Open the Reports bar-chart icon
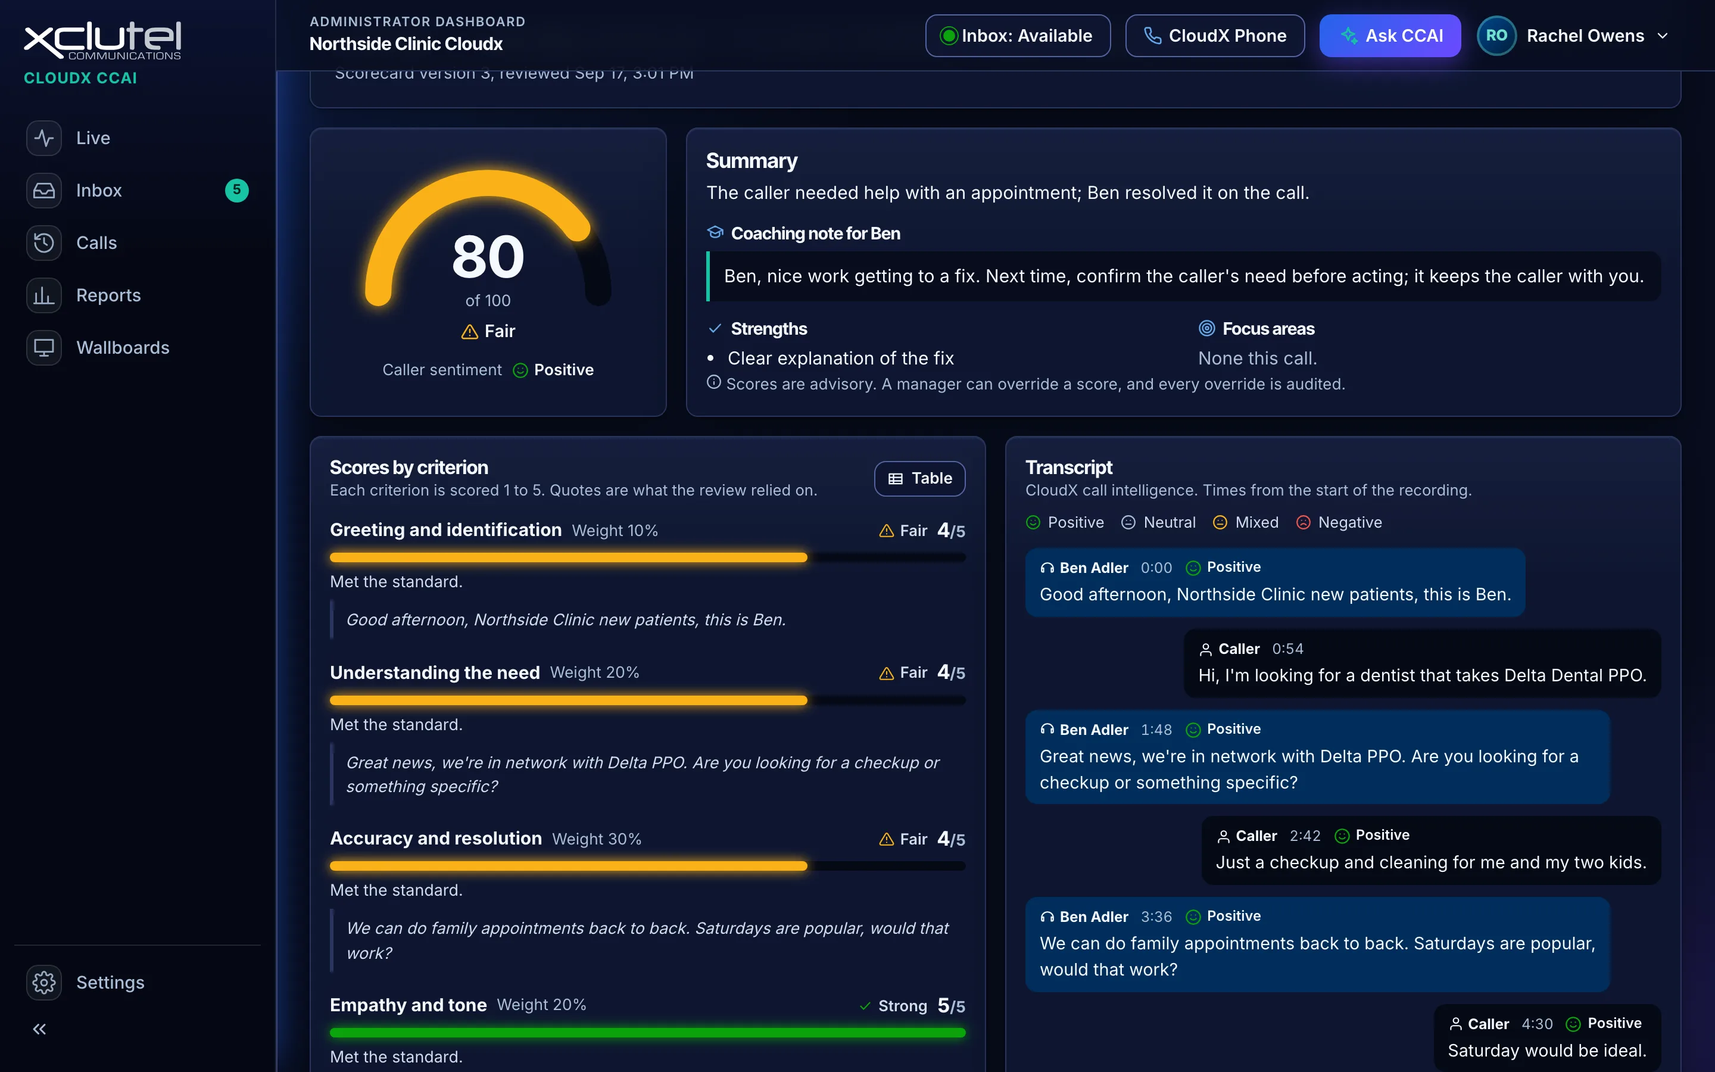The height and width of the screenshot is (1072, 1715). 44,295
